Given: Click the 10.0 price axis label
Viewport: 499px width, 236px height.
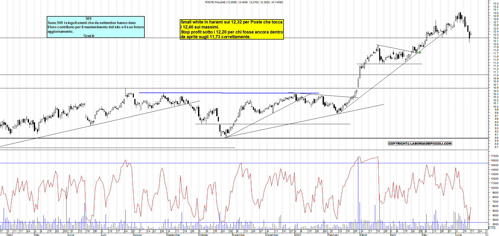Looking at the screenshot, I should point(496,107).
